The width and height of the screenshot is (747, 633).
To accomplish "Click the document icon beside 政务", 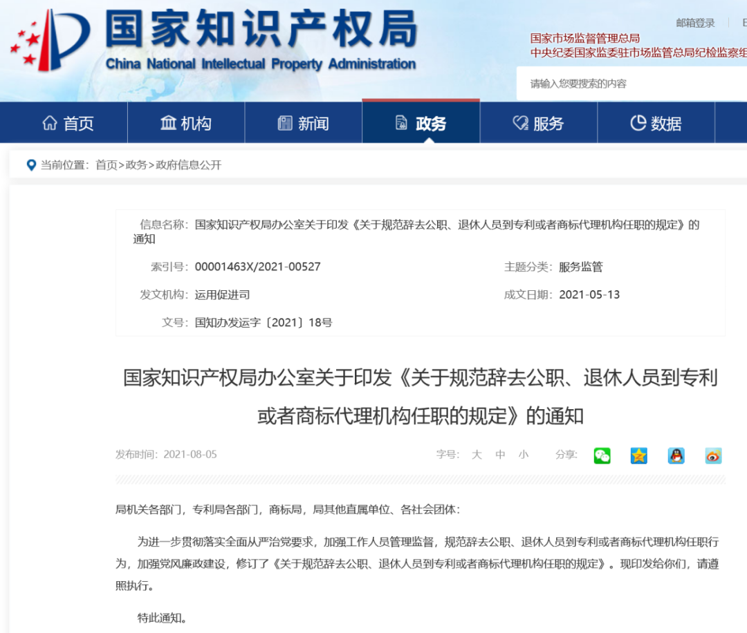I will click(x=401, y=123).
